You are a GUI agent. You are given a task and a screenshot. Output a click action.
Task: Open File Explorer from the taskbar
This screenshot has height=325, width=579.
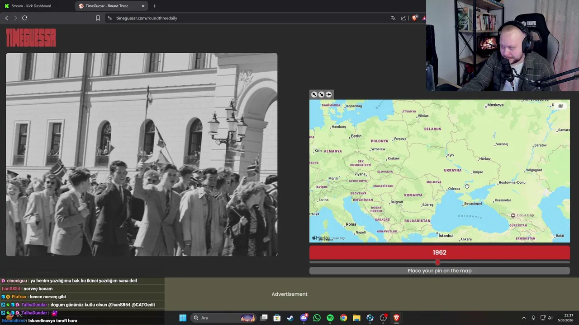(356, 318)
